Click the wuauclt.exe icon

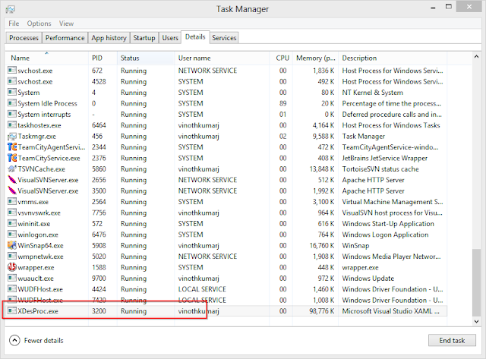12,278
